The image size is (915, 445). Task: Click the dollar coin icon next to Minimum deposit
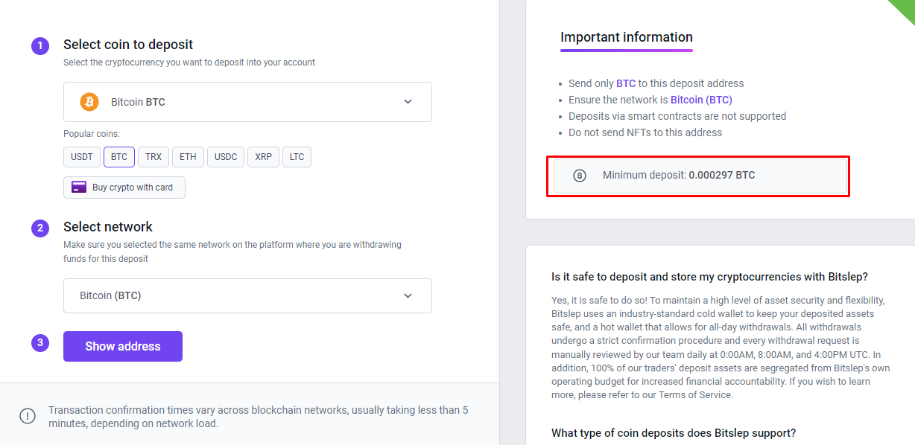[x=580, y=176]
